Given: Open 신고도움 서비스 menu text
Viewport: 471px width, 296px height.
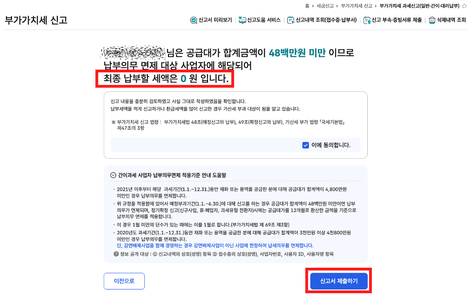Looking at the screenshot, I should (x=264, y=20).
